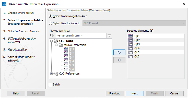
Task: Click the magnifying glass search icon
Action: tap(52, 35)
